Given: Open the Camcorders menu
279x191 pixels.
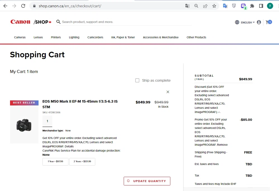Looking at the screenshot, I should pos(95,37).
